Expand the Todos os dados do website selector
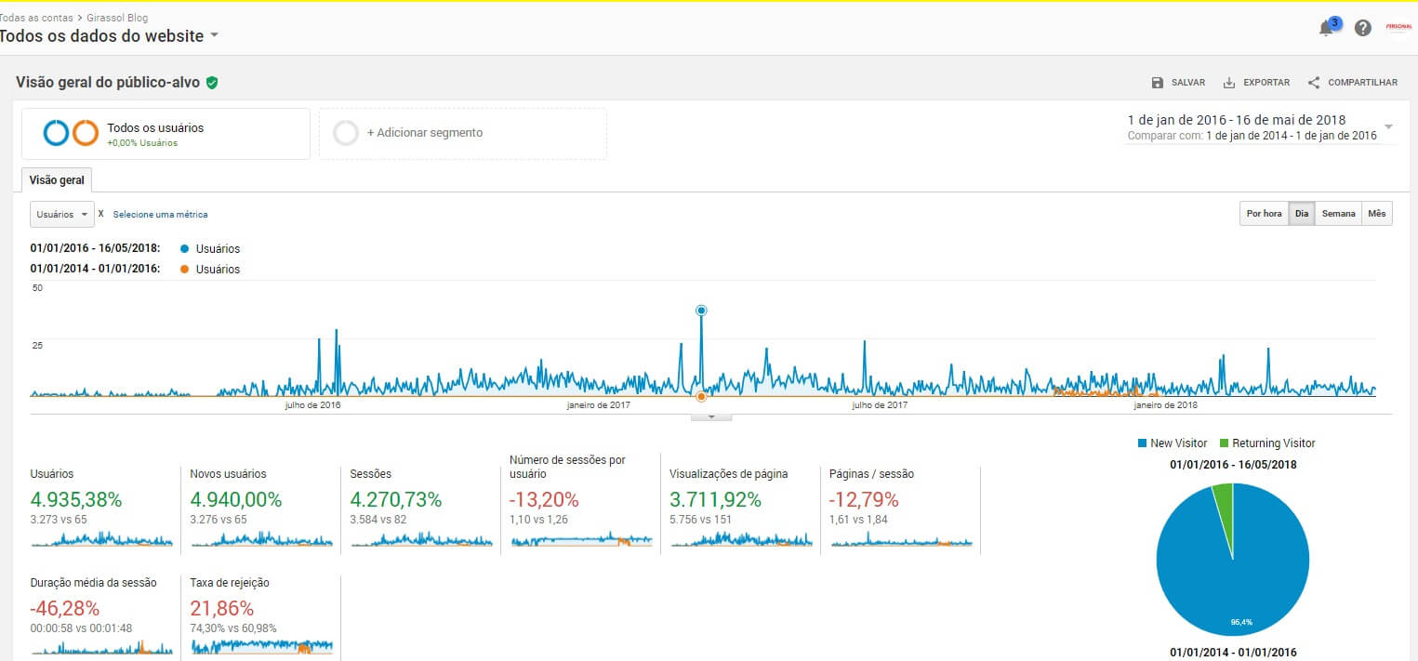The height and width of the screenshot is (661, 1418). click(x=215, y=35)
